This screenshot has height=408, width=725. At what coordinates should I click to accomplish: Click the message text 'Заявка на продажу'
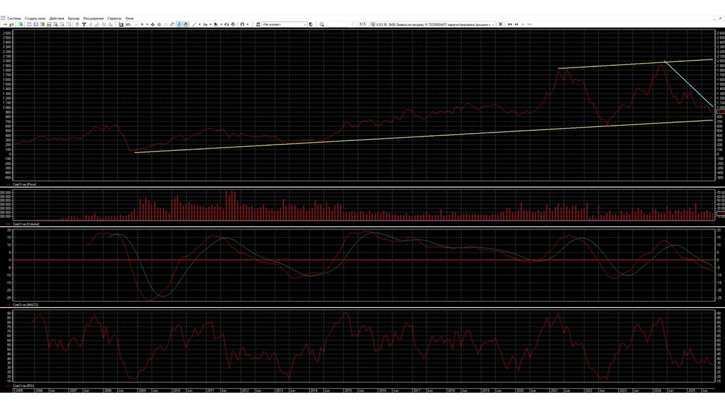(x=411, y=24)
